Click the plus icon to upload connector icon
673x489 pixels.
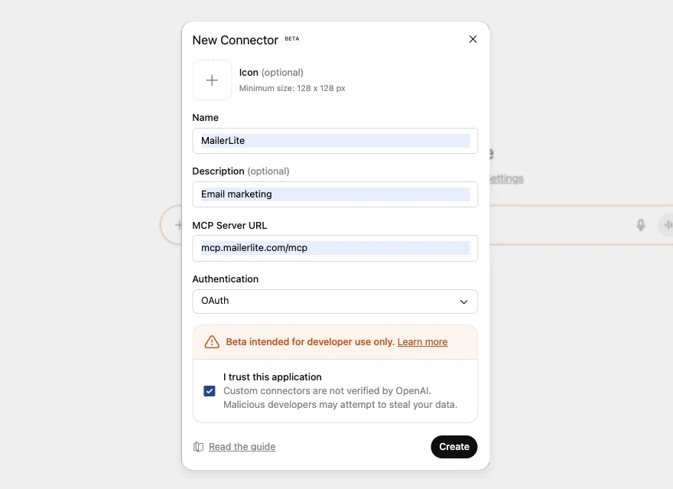click(x=212, y=80)
